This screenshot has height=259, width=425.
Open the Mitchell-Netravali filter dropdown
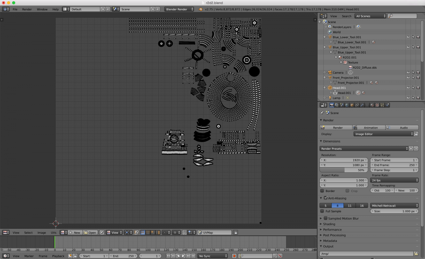pyautogui.click(x=395, y=205)
